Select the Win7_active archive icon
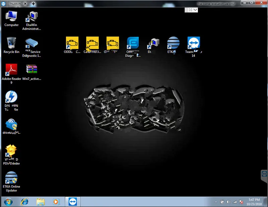268x207 pixels. click(31, 72)
